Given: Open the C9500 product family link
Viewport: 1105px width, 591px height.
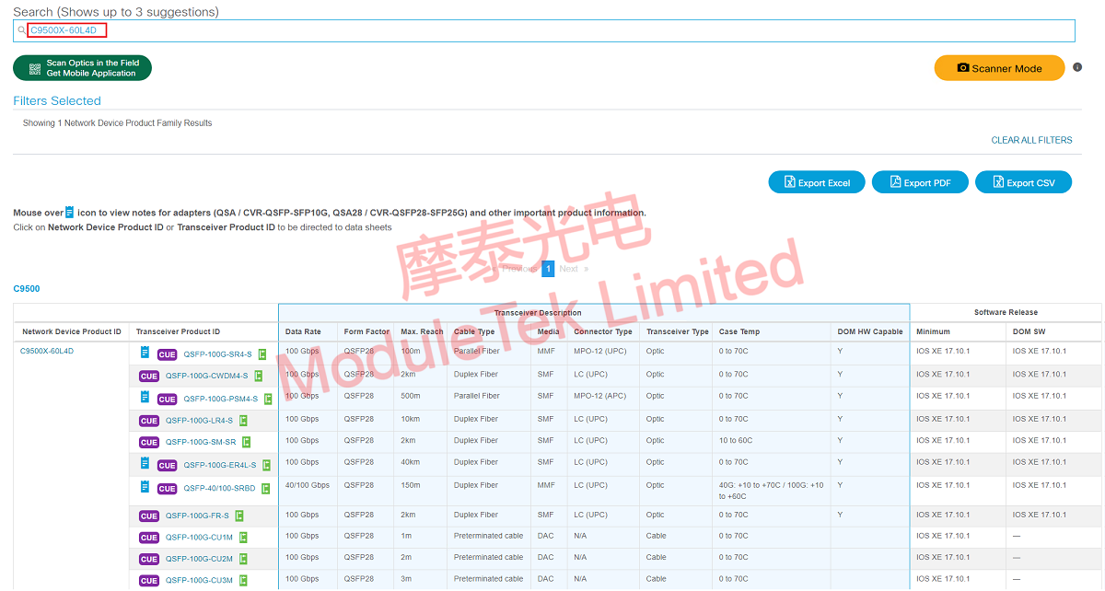Looking at the screenshot, I should 26,288.
